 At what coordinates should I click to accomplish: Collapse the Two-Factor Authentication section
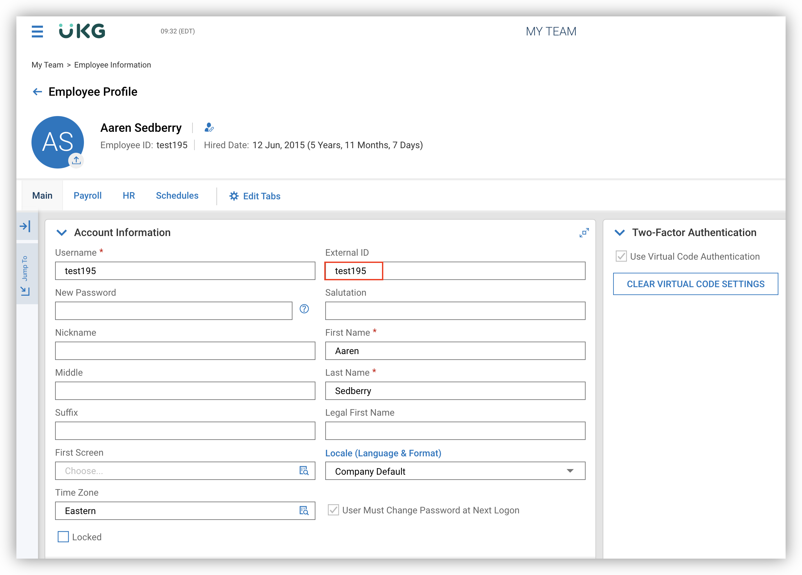pos(620,233)
